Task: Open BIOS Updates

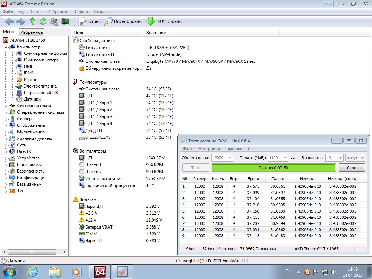Action: 164,21
